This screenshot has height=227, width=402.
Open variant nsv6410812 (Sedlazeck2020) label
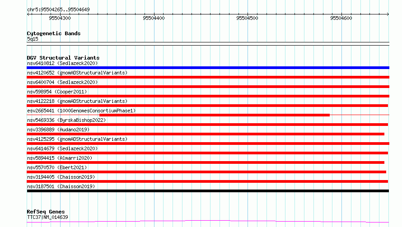(62, 63)
